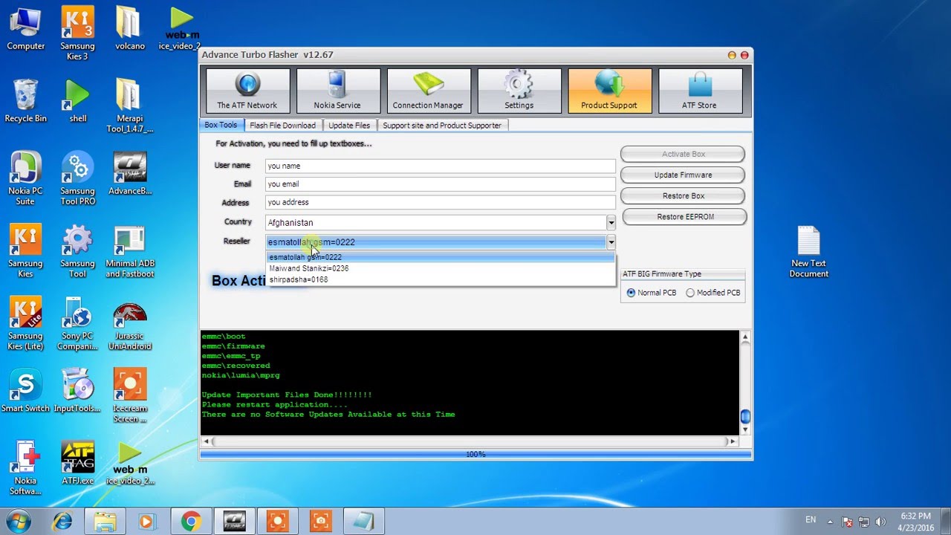The image size is (951, 535).
Task: Click the Update Firmware button
Action: [683, 175]
